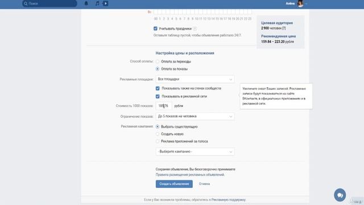Click the 'Создать объявление' button
This screenshot has width=364, height=205.
coord(174,184)
